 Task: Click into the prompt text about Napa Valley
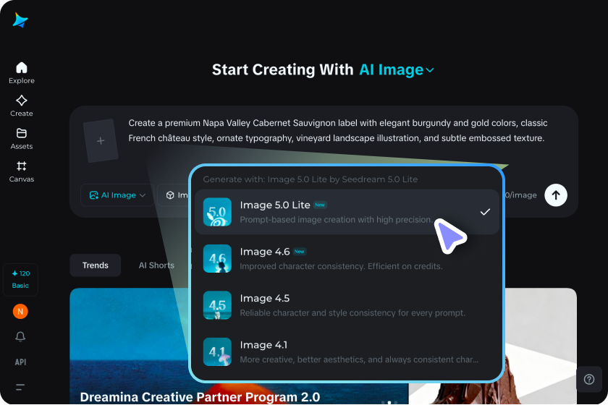click(x=338, y=131)
